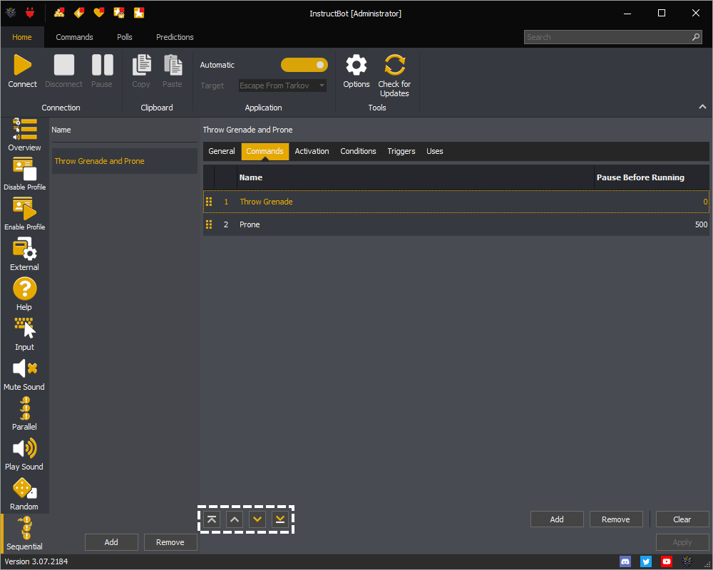Select Throw Grenade and Prone list item
713x570 pixels.
pyautogui.click(x=124, y=161)
